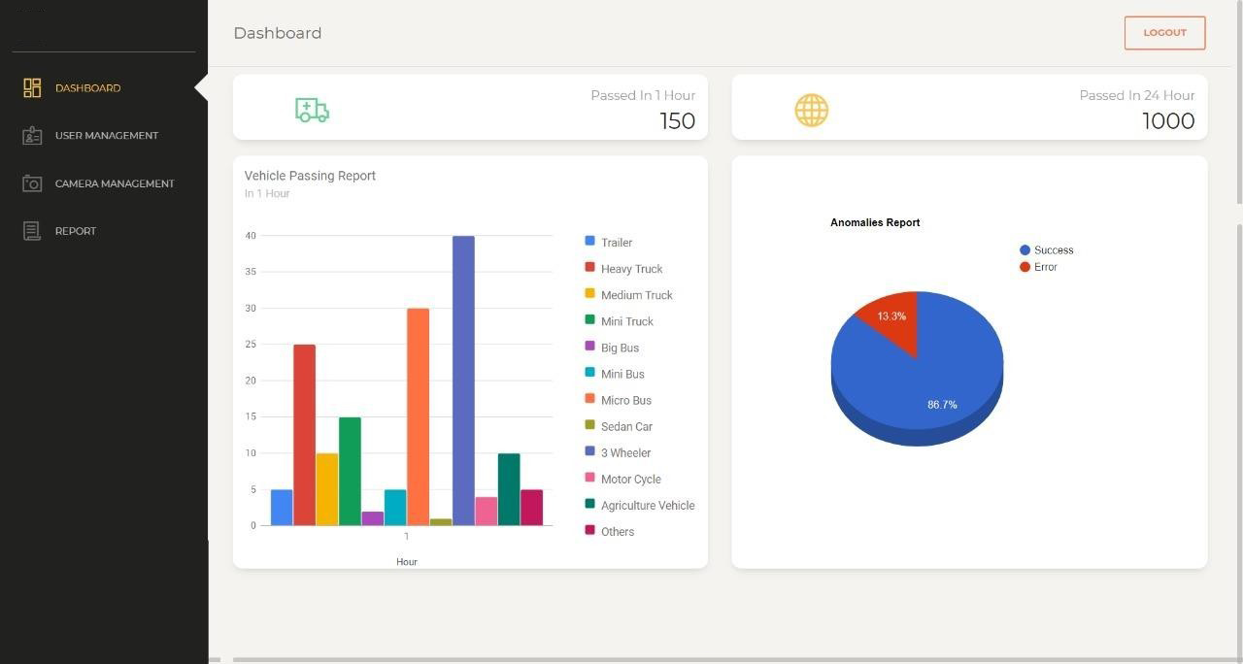The width and height of the screenshot is (1243, 664).
Task: Select Agriculture Vehicle teal legend swatch
Action: click(x=589, y=503)
